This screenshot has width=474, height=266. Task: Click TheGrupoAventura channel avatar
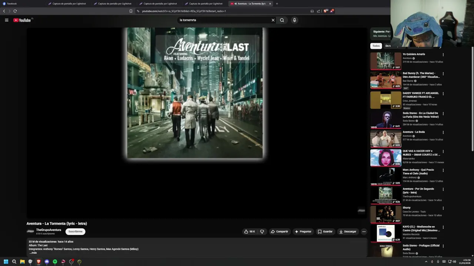(x=30, y=231)
